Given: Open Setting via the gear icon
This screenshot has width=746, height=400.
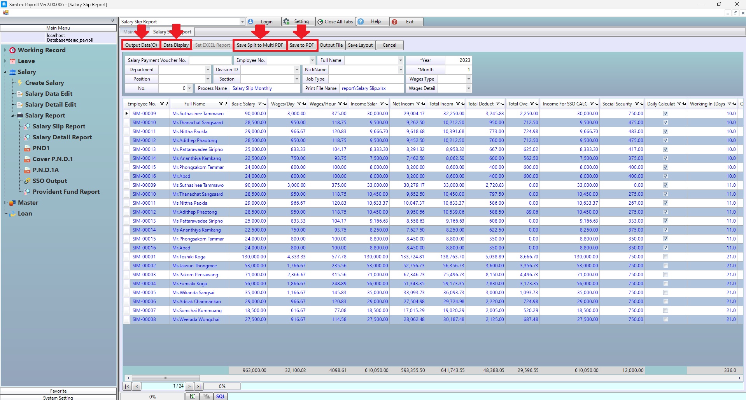Looking at the screenshot, I should point(287,22).
